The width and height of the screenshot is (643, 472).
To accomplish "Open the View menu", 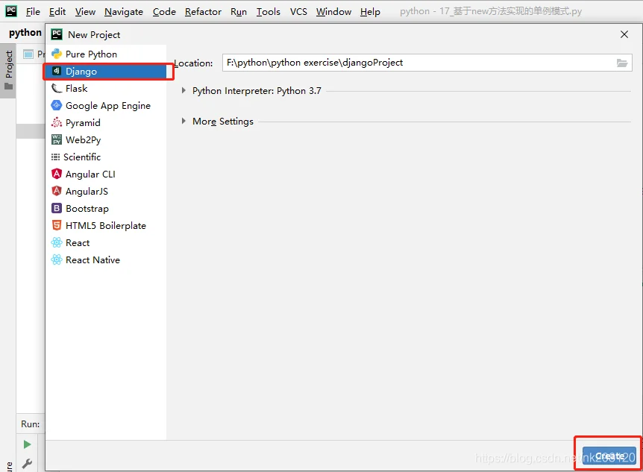I will point(85,12).
